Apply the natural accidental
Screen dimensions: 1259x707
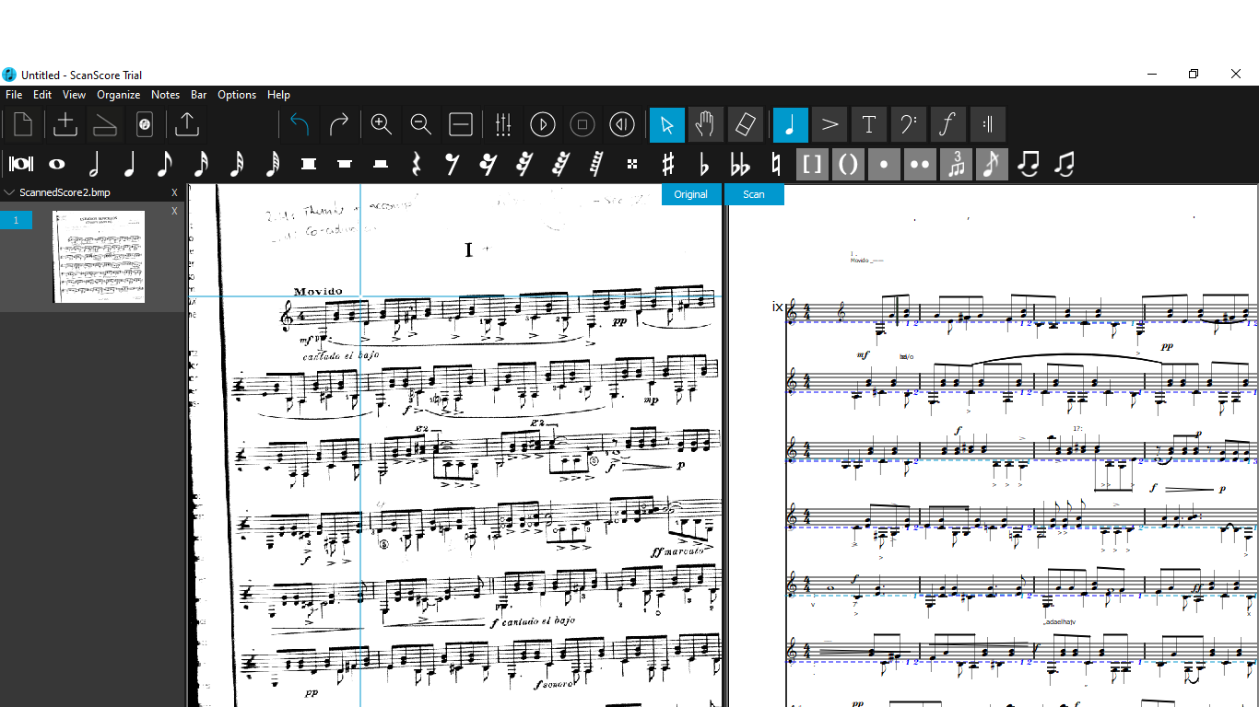[x=776, y=164]
